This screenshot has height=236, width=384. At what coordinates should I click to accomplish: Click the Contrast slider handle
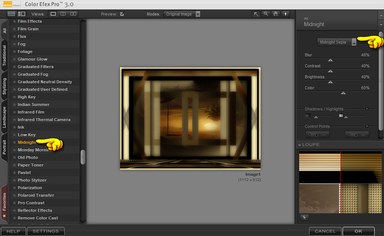coord(330,71)
